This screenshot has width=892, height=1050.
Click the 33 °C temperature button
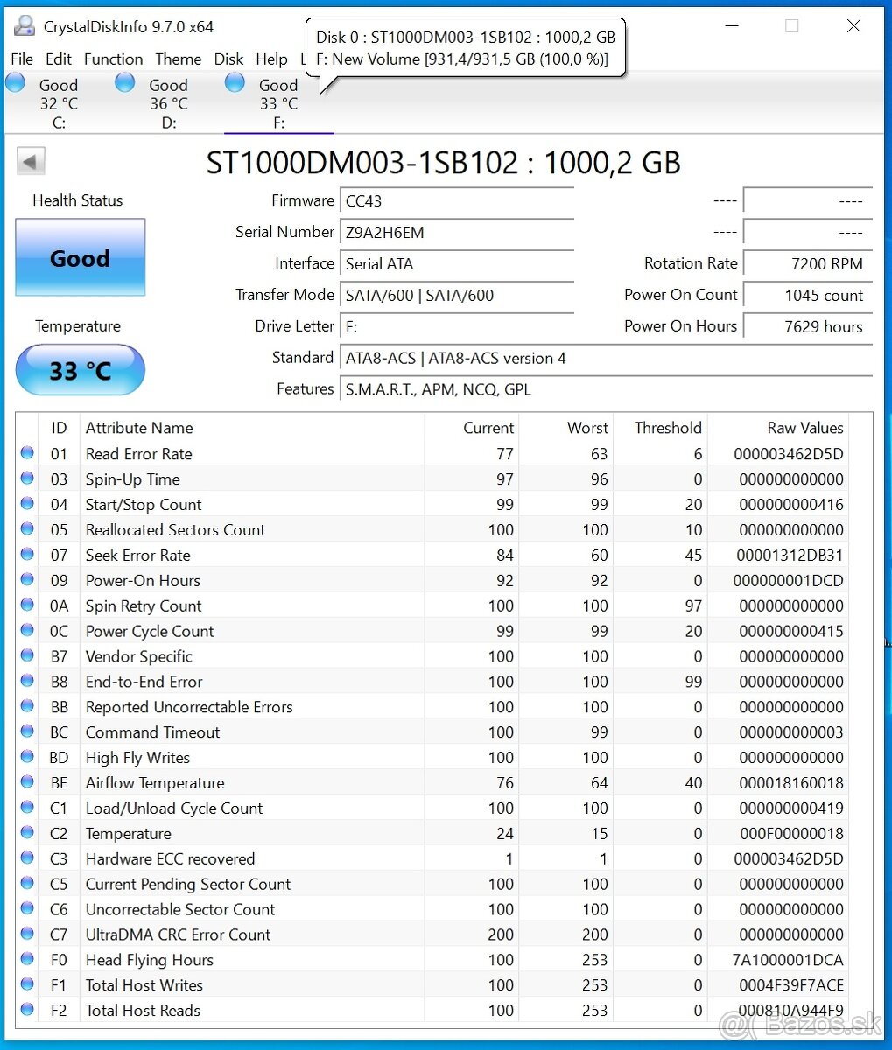coord(80,370)
